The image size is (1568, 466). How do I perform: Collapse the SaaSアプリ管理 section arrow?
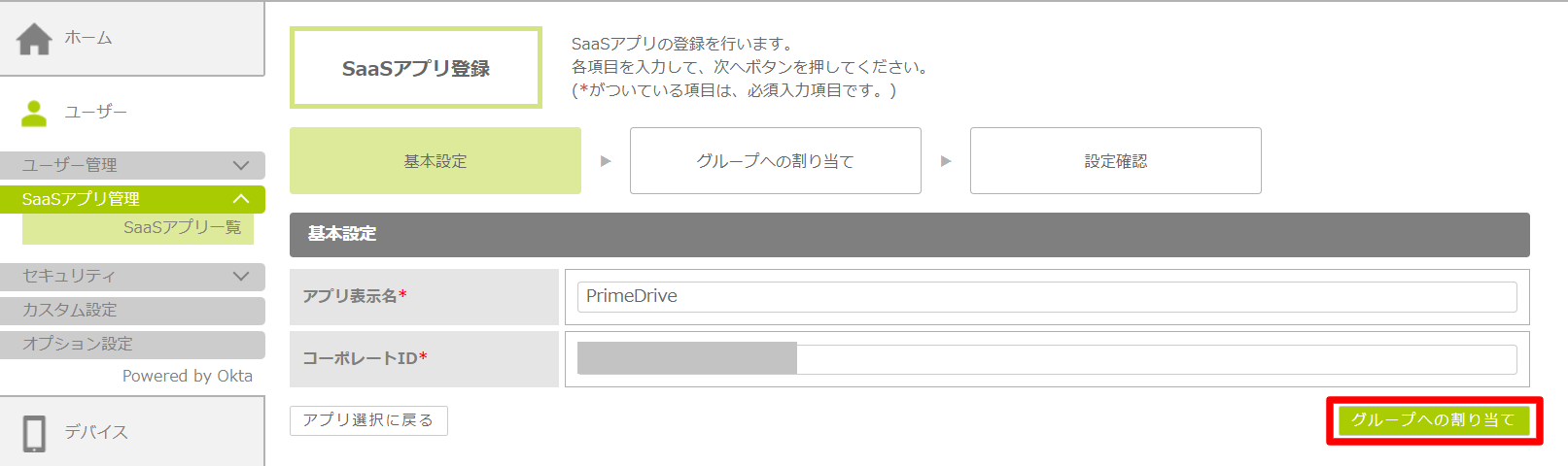click(241, 199)
